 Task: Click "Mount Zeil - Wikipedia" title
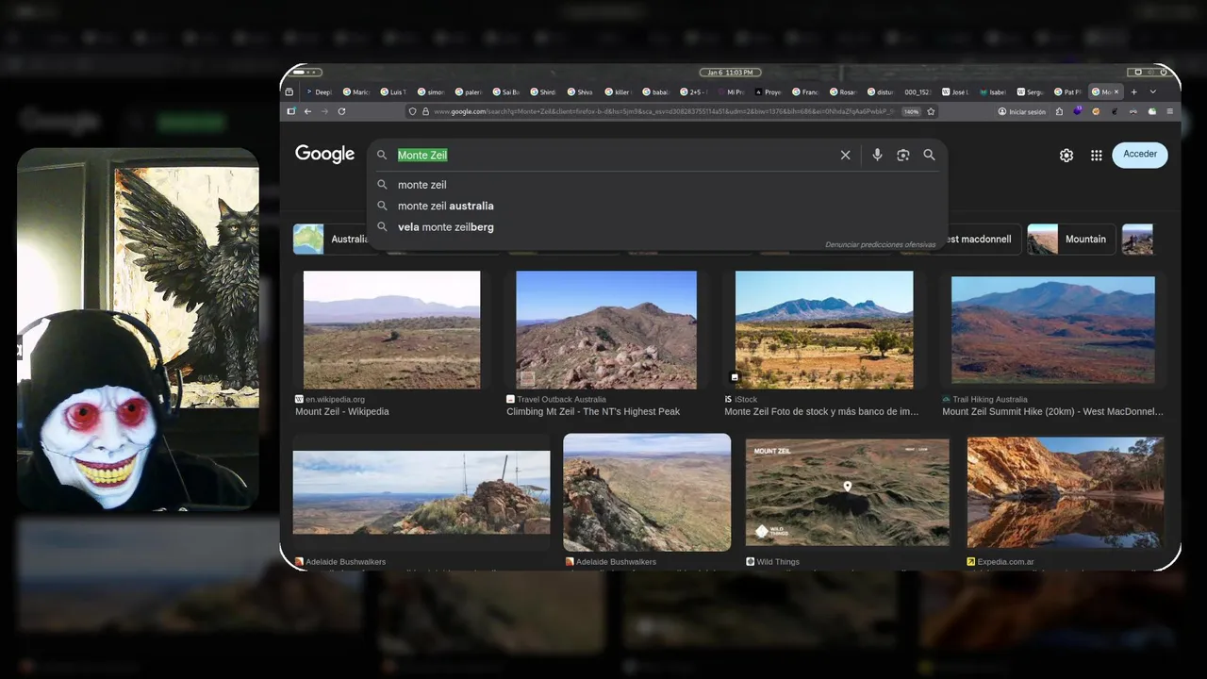pyautogui.click(x=342, y=412)
